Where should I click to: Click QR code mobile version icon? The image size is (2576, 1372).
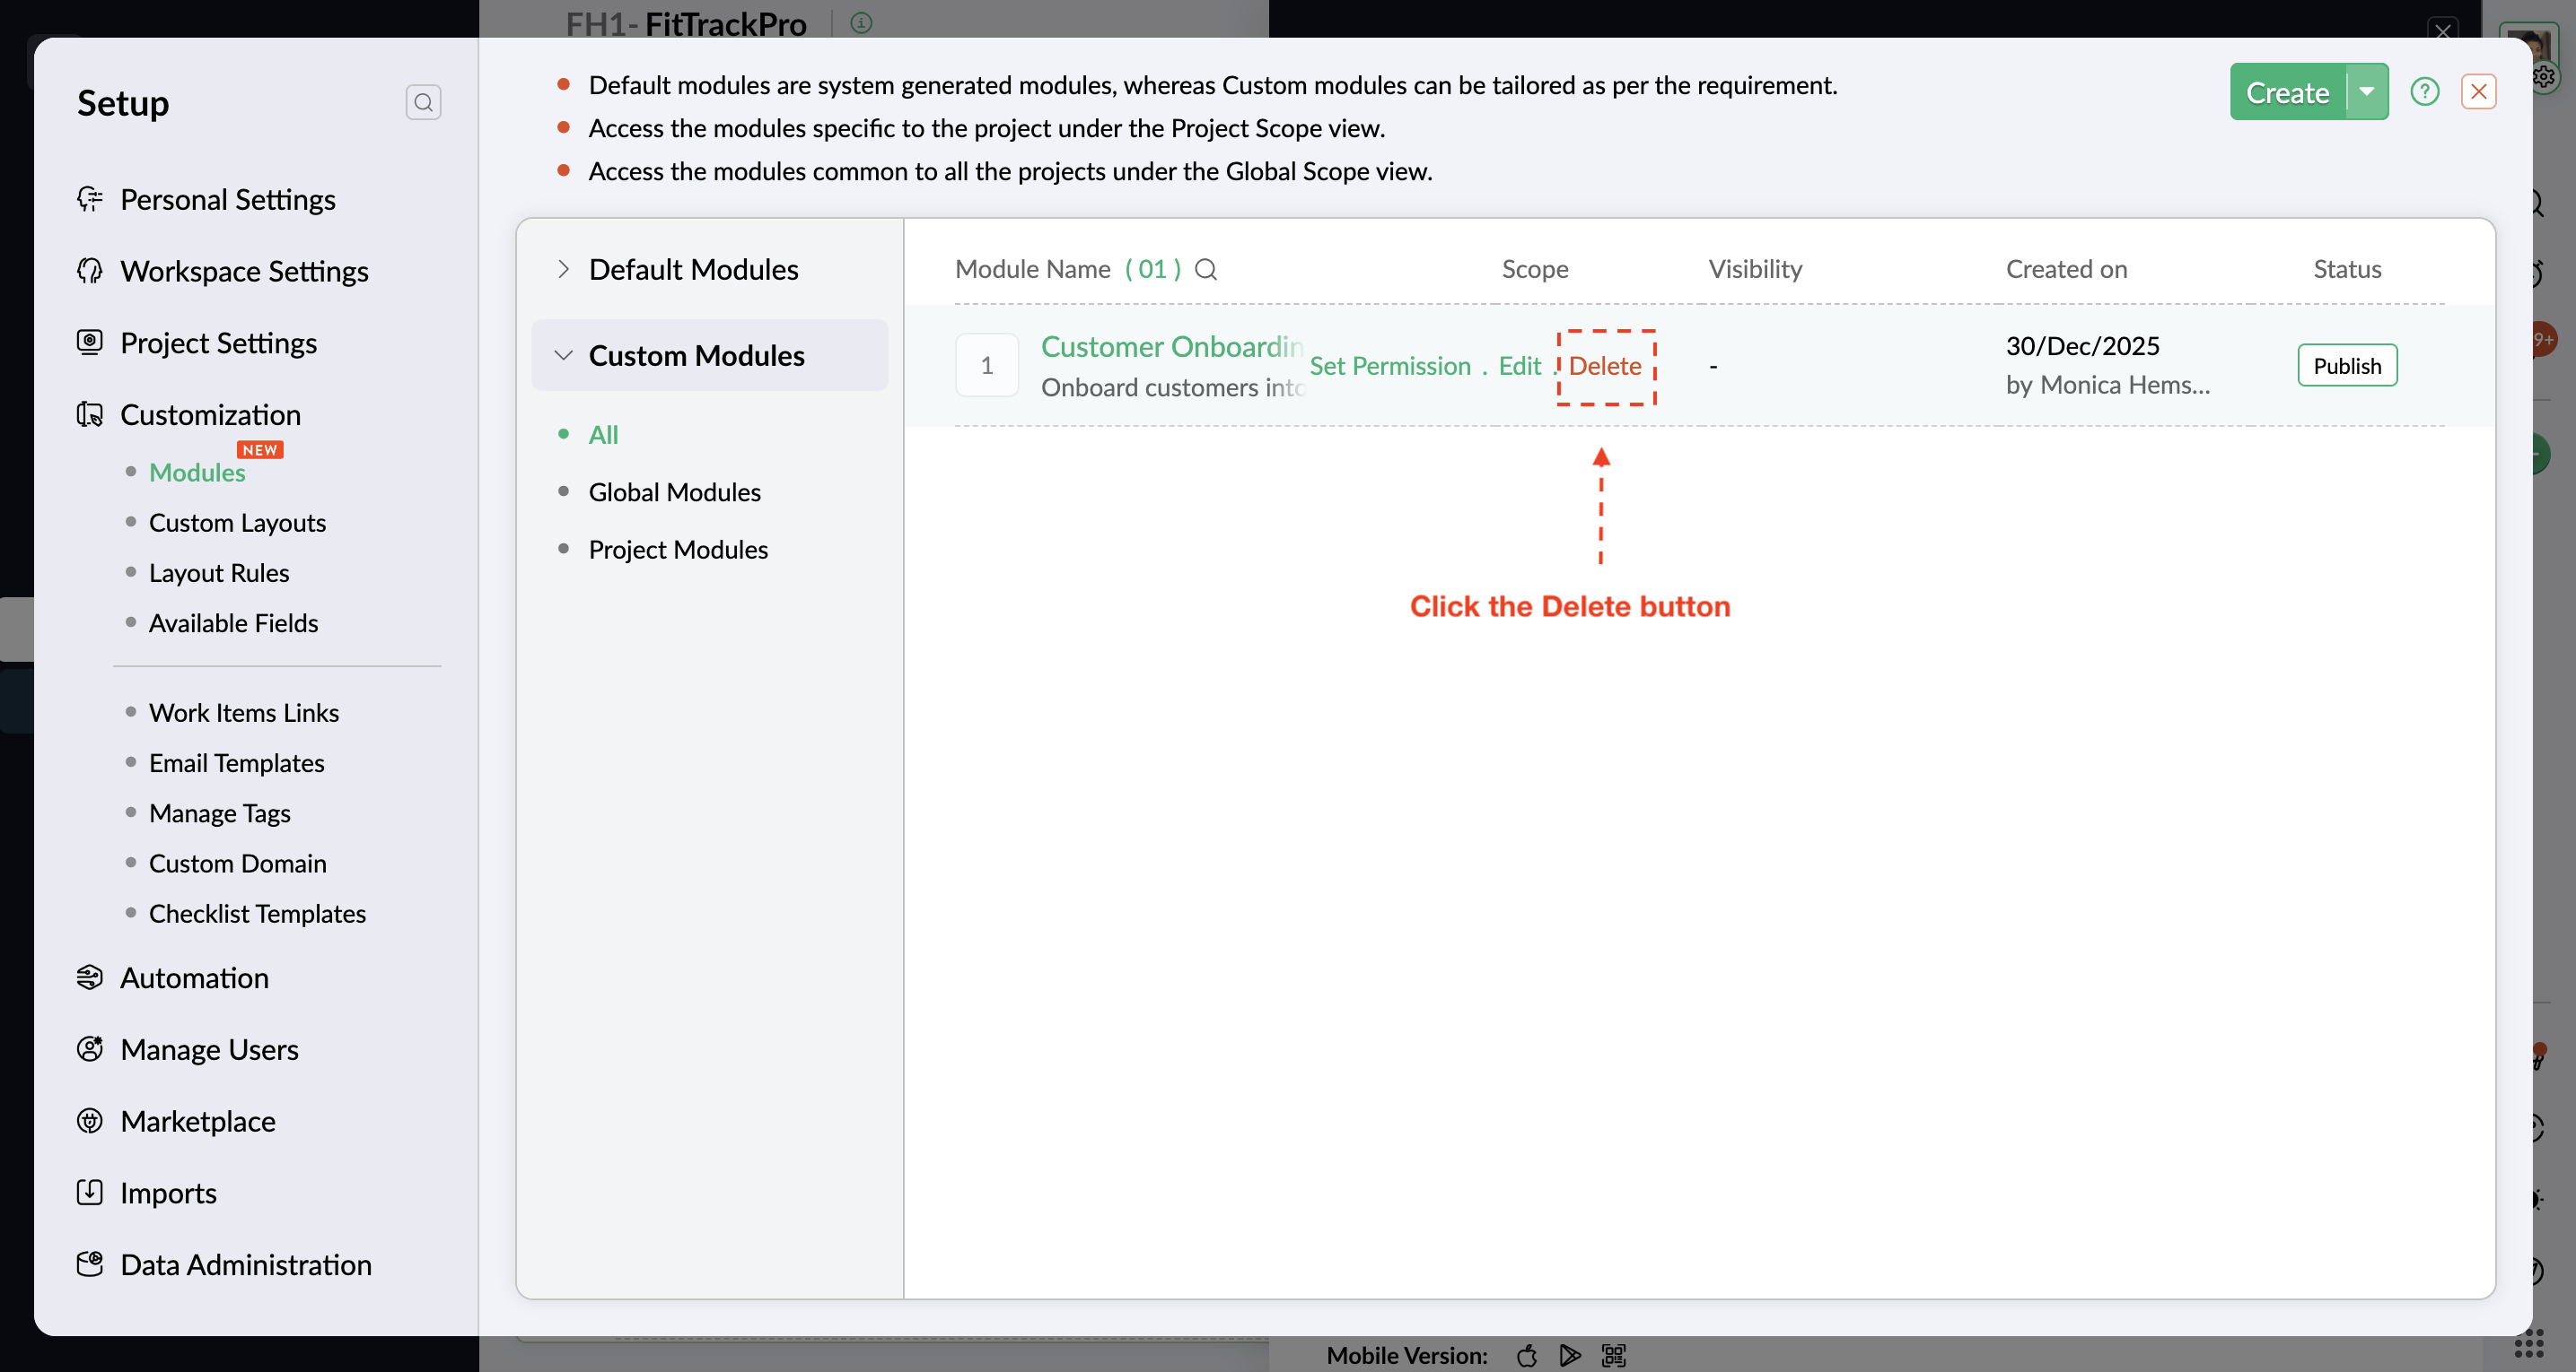point(1613,1355)
